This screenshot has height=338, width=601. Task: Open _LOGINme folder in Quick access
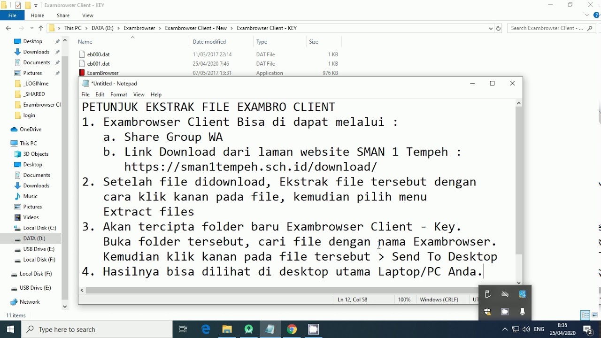pos(36,84)
